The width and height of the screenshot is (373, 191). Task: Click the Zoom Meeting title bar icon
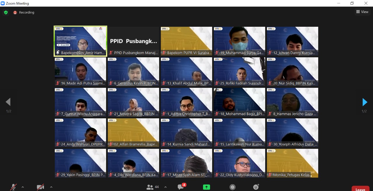3,3
